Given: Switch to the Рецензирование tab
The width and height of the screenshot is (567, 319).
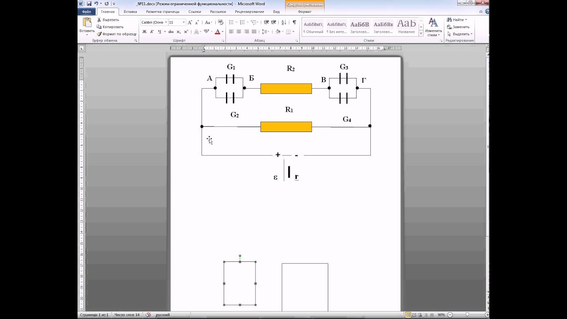Looking at the screenshot, I should (x=249, y=12).
